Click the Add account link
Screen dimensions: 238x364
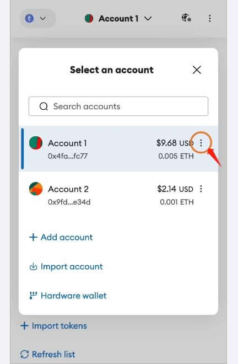[61, 237]
